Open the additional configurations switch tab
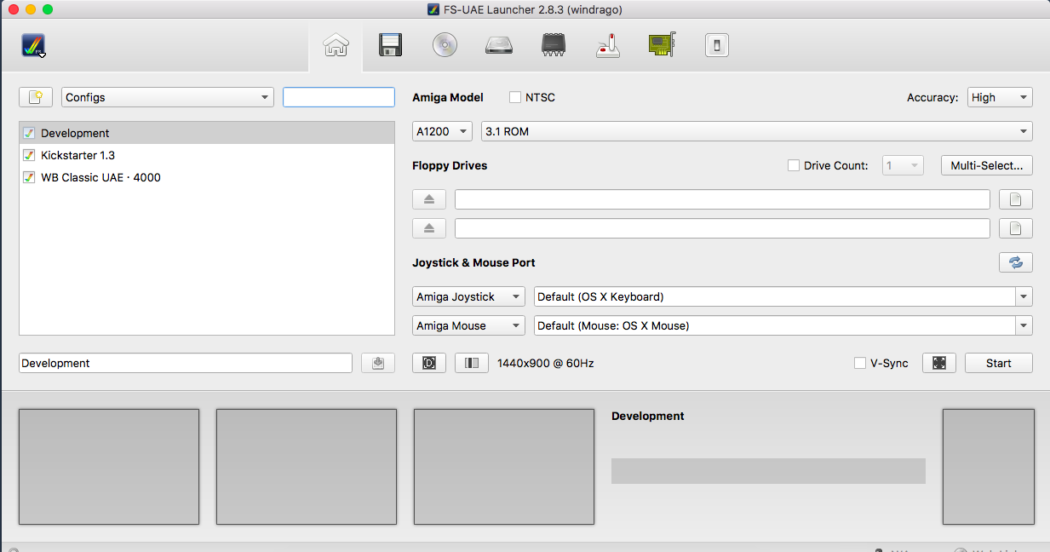The image size is (1050, 552). [x=717, y=45]
